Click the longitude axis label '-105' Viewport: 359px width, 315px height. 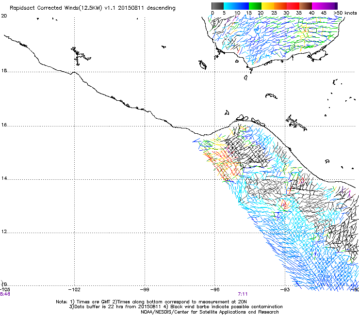point(5,290)
